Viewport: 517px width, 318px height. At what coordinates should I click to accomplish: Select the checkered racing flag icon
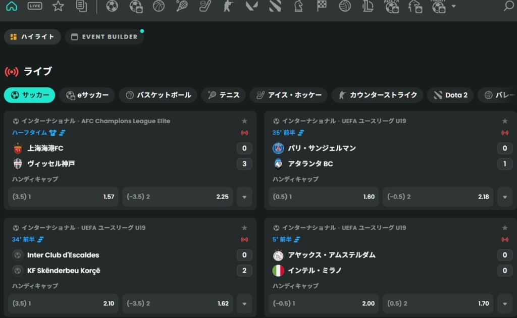pos(322,6)
